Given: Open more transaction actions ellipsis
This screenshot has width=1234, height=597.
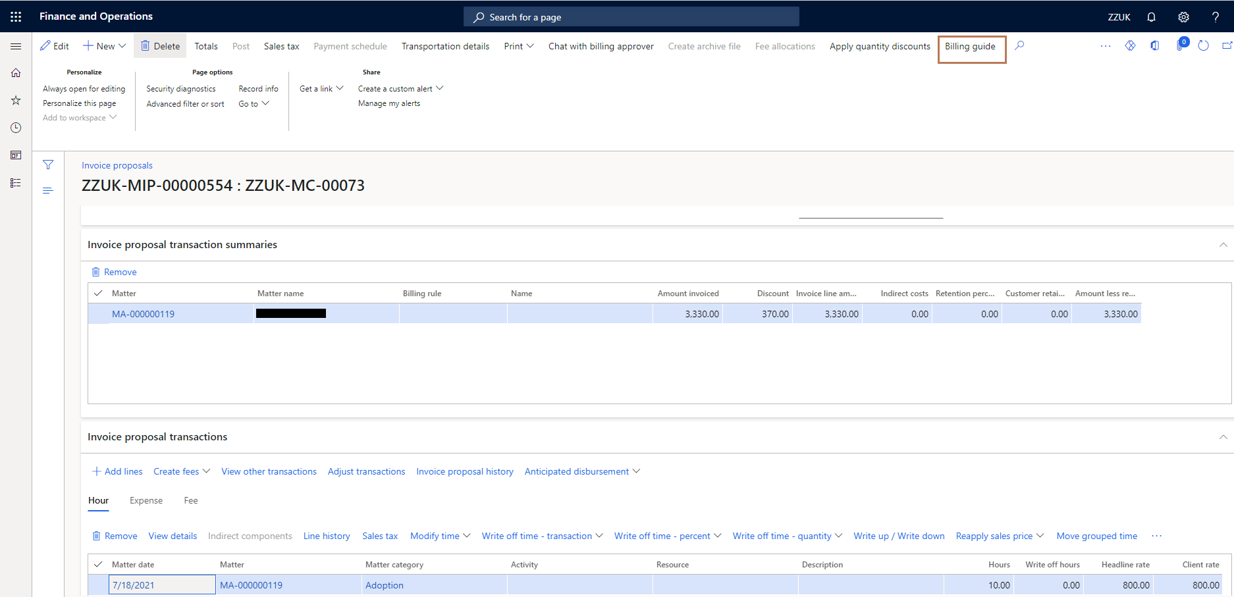Looking at the screenshot, I should click(1156, 536).
